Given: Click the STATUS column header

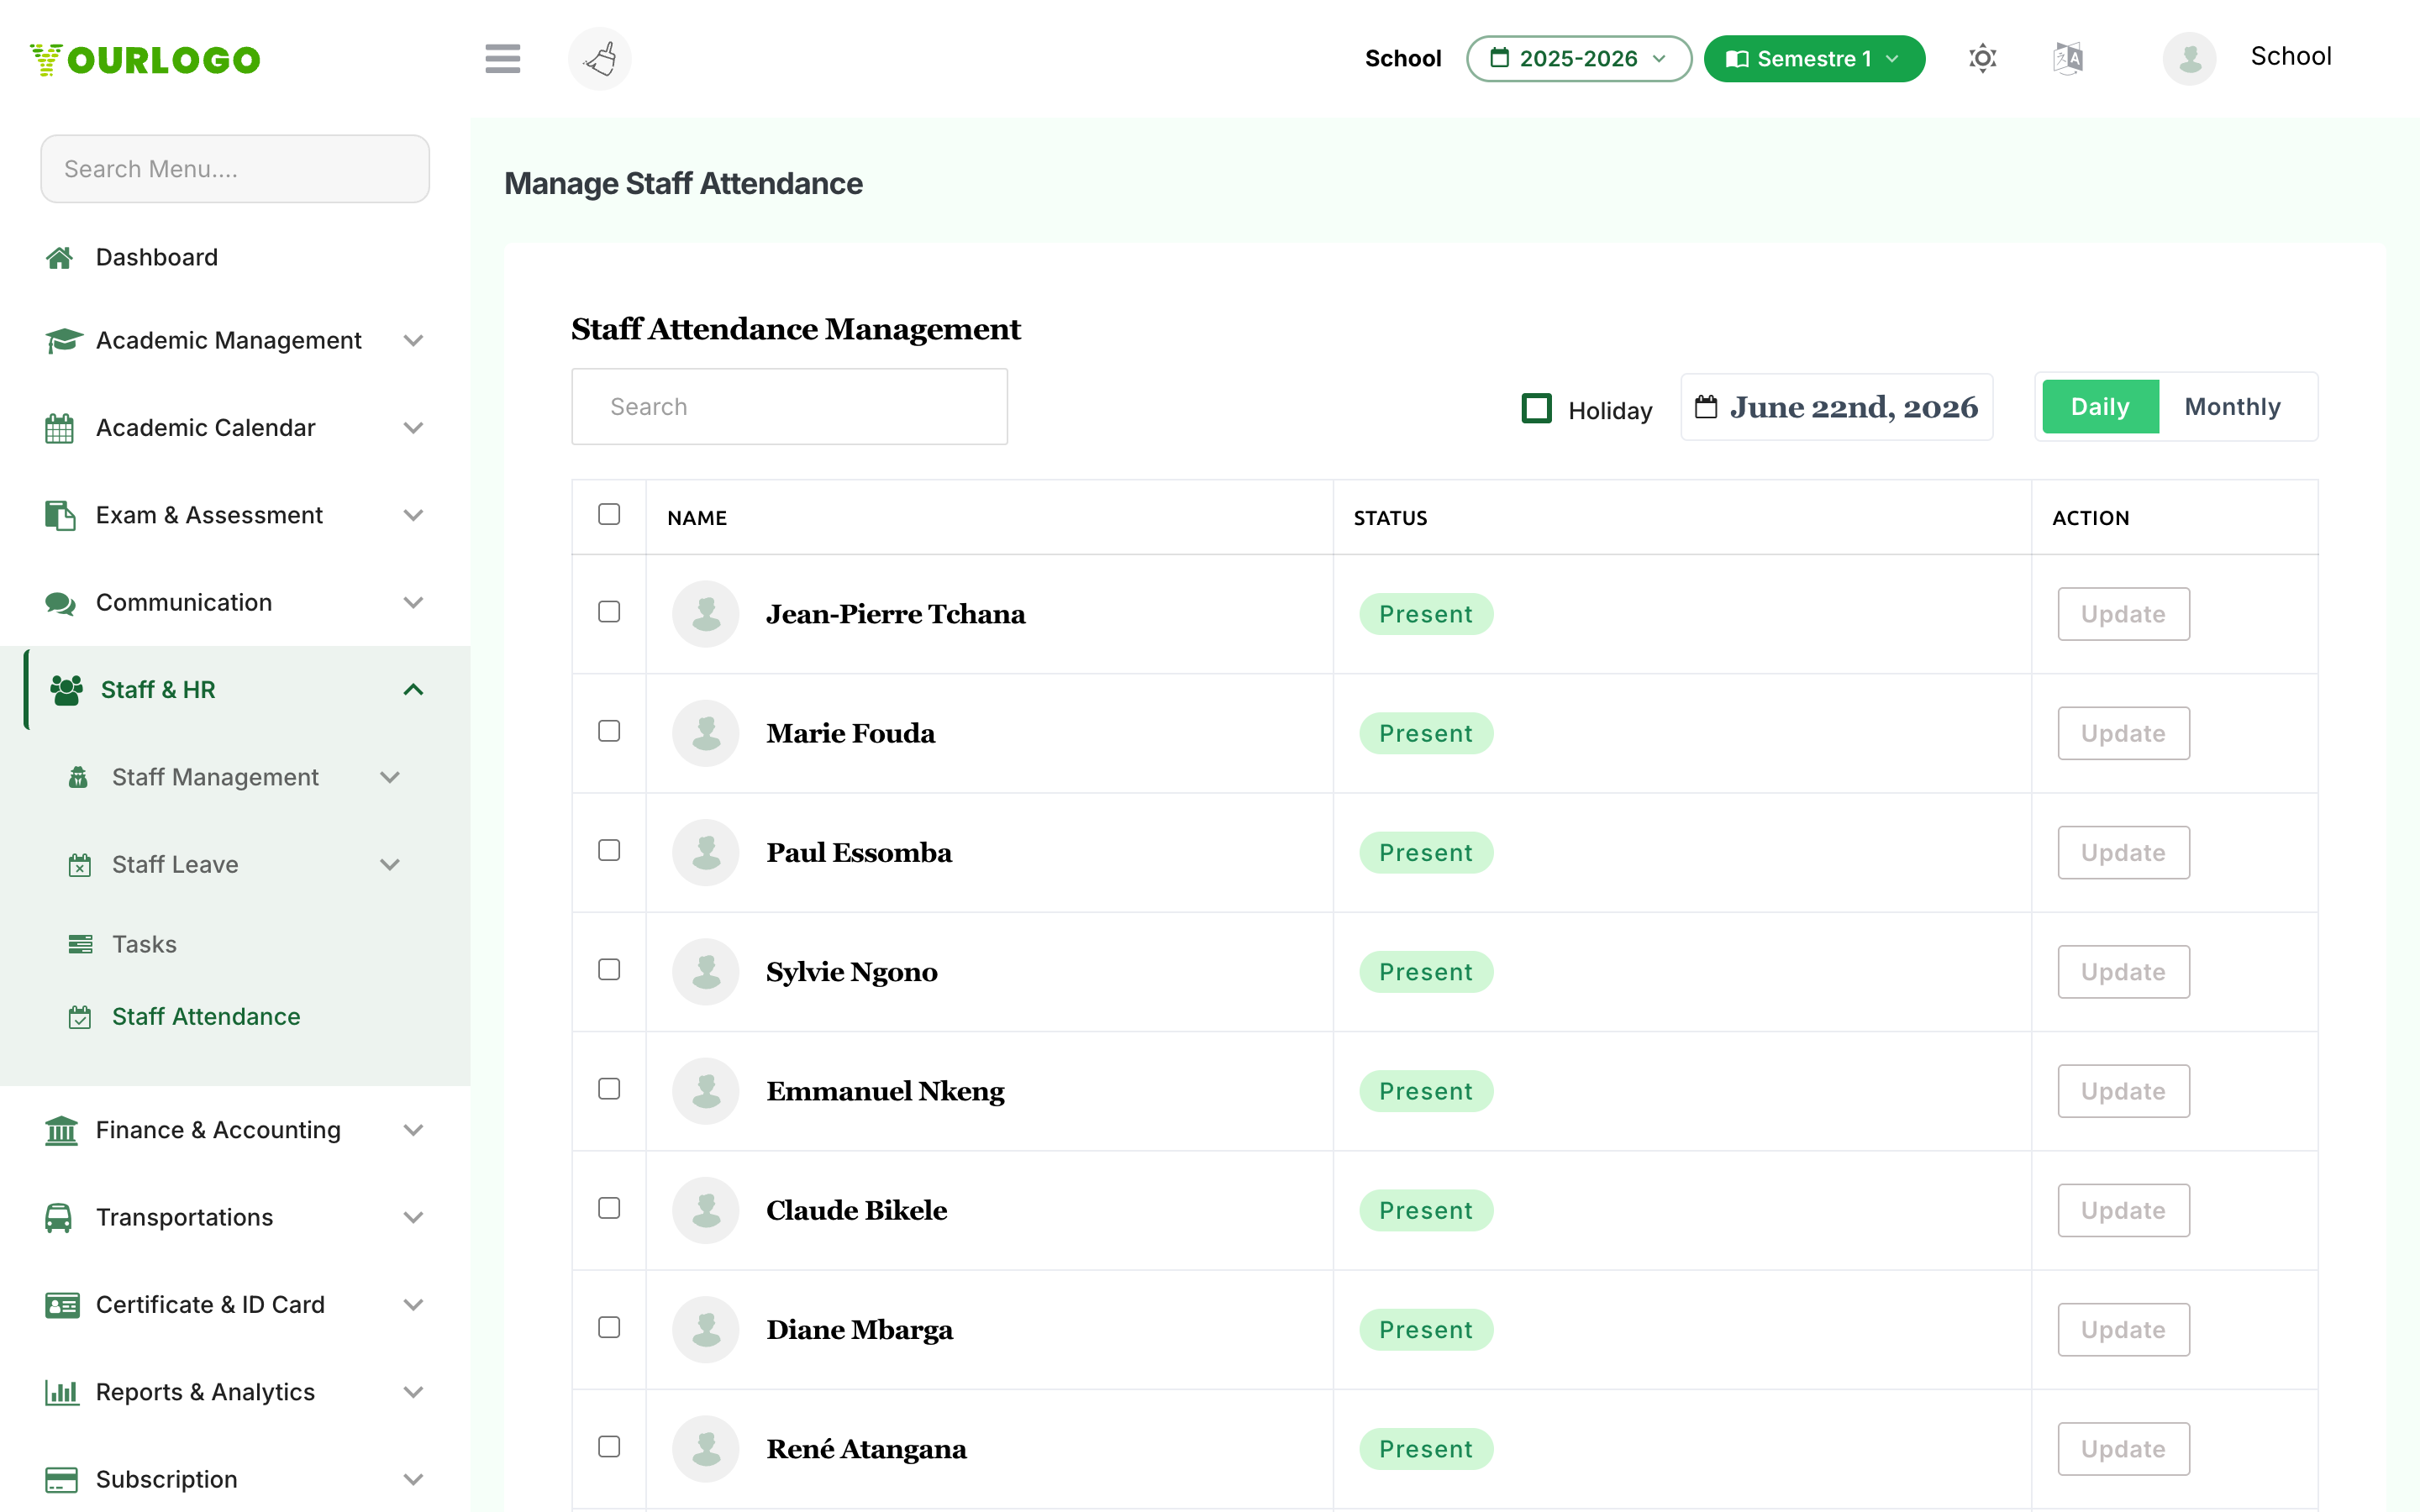Looking at the screenshot, I should pos(1390,518).
